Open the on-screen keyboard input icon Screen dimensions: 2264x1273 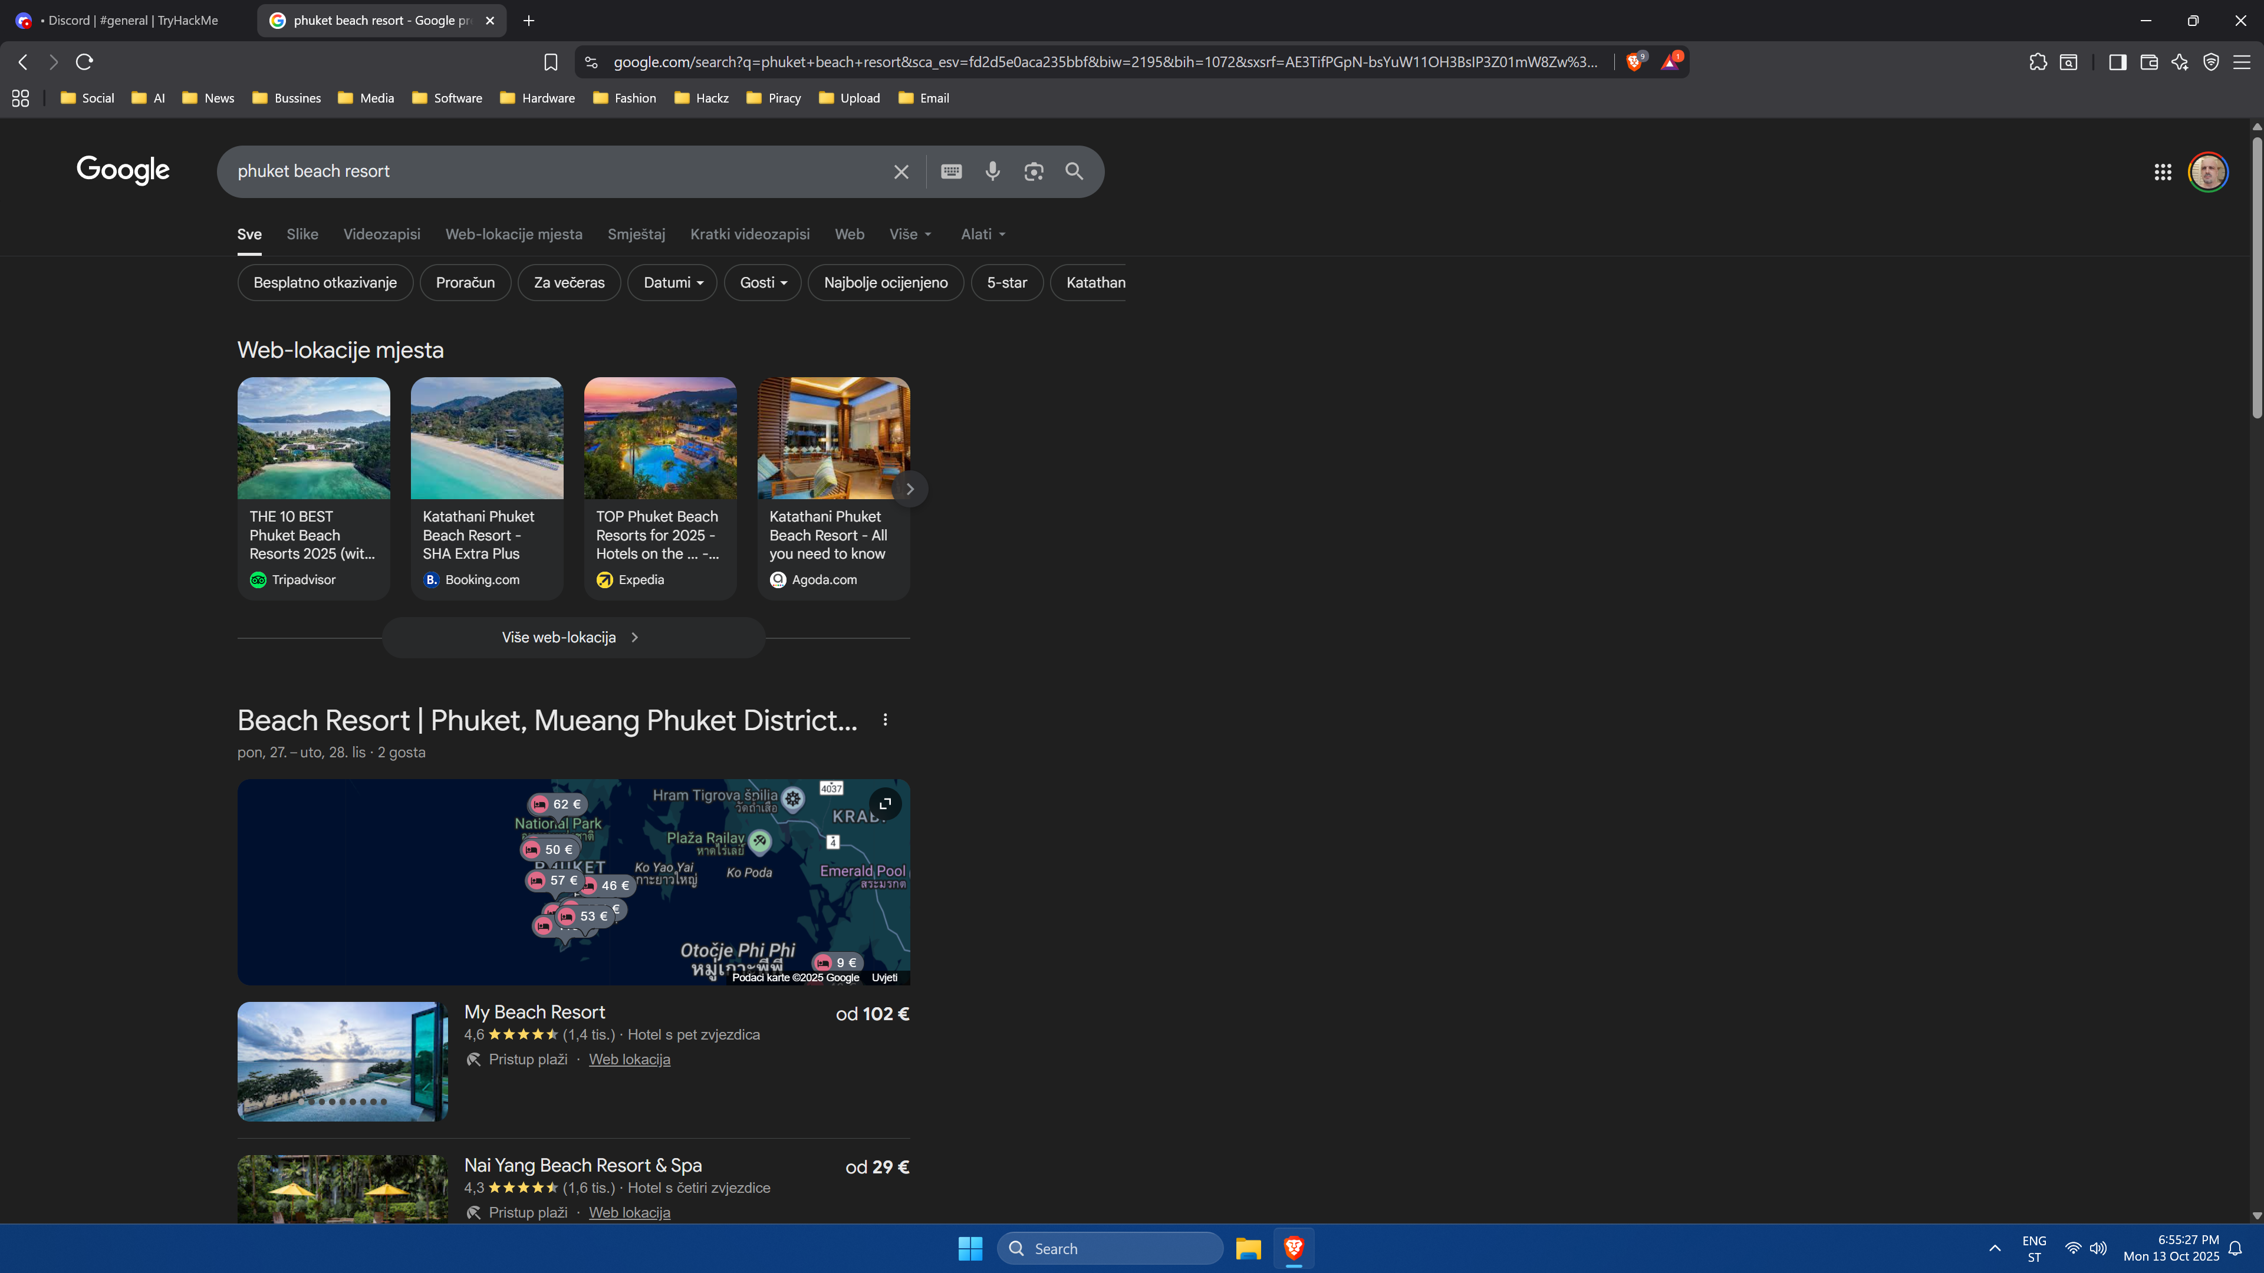point(951,172)
